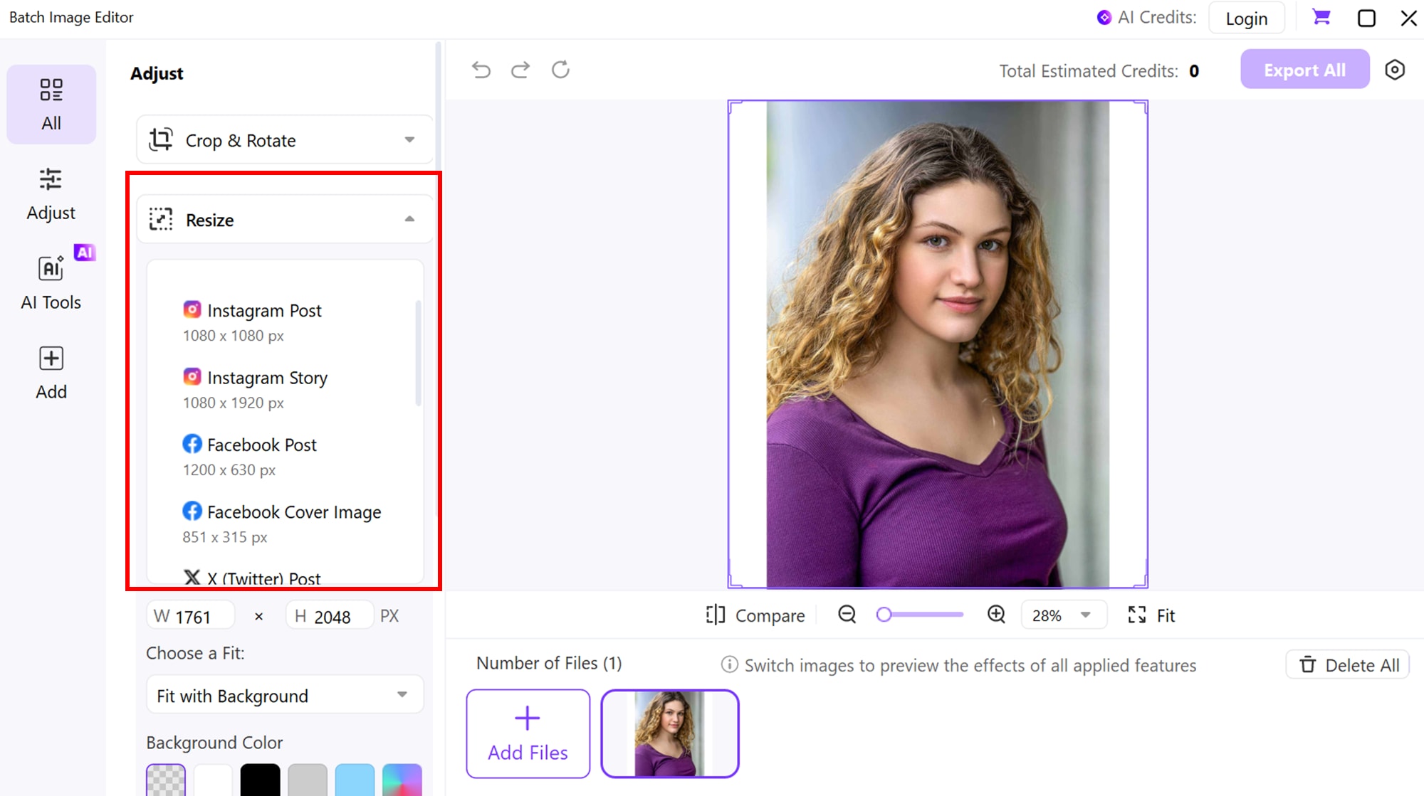The height and width of the screenshot is (796, 1424).
Task: Click the reset refresh icon
Action: (560, 70)
